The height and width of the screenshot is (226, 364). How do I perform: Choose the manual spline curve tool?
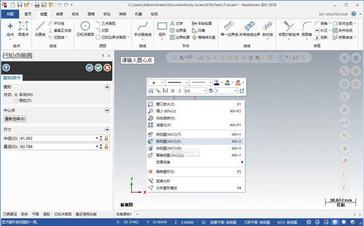tap(143, 29)
